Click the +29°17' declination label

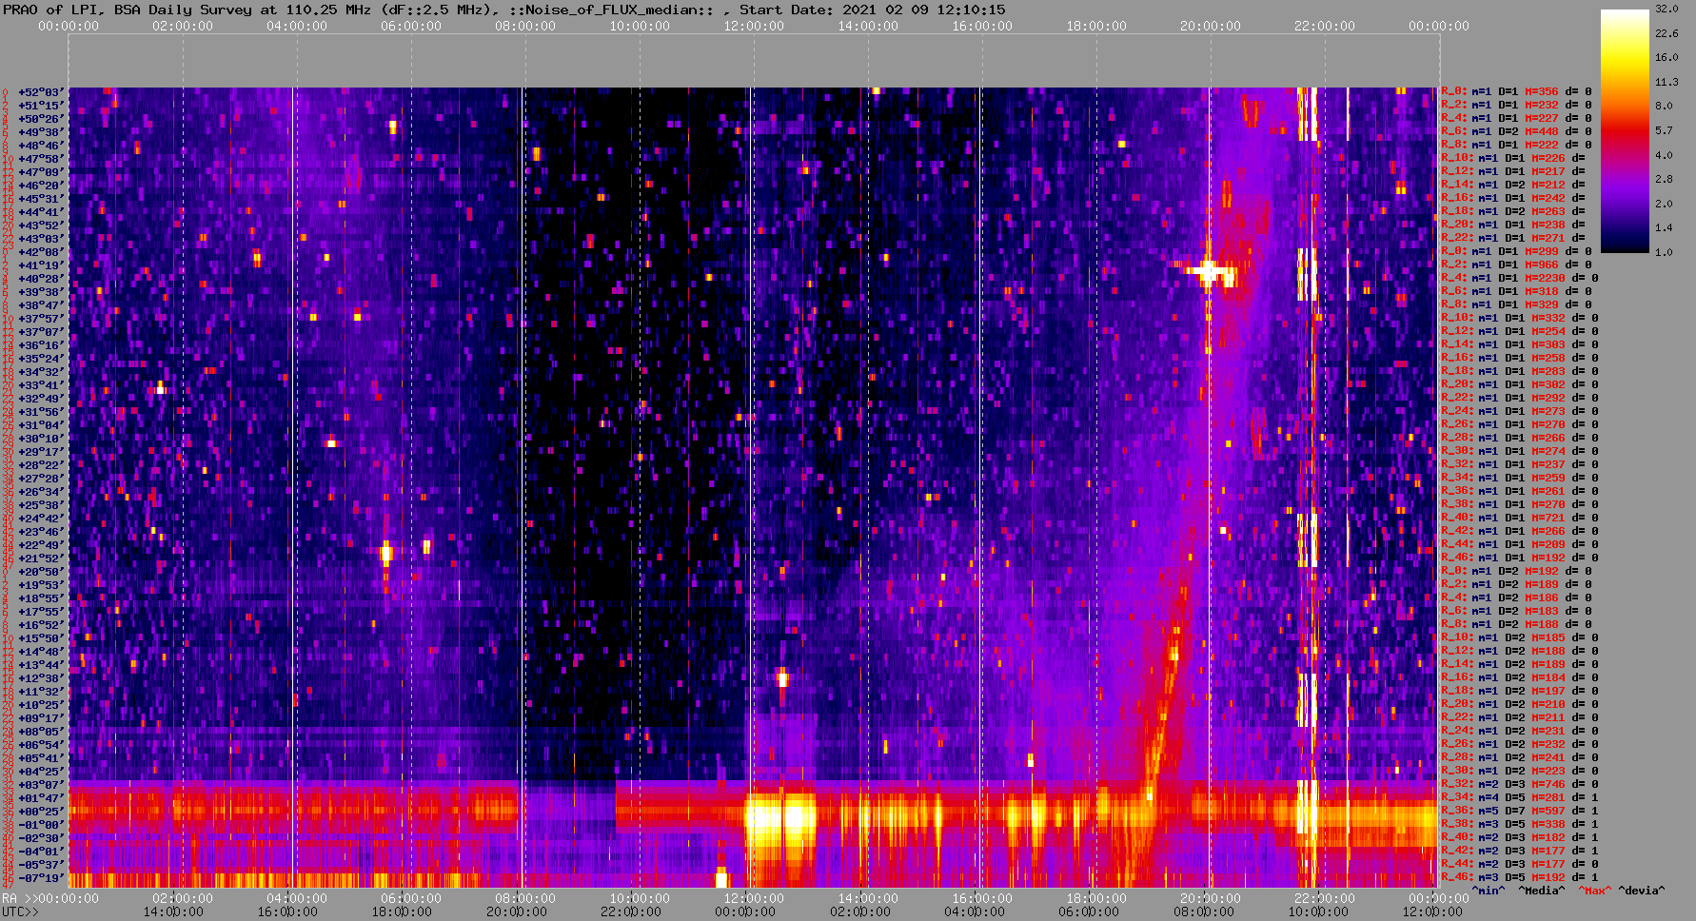[41, 452]
